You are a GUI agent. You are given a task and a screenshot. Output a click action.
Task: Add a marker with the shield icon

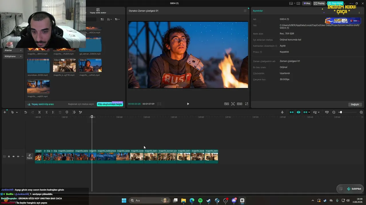point(67,112)
